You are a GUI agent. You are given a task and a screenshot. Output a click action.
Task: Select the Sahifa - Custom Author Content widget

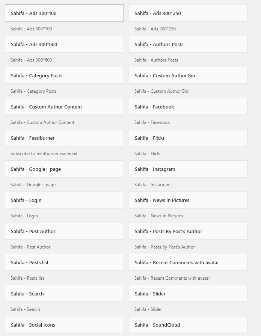tap(64, 107)
